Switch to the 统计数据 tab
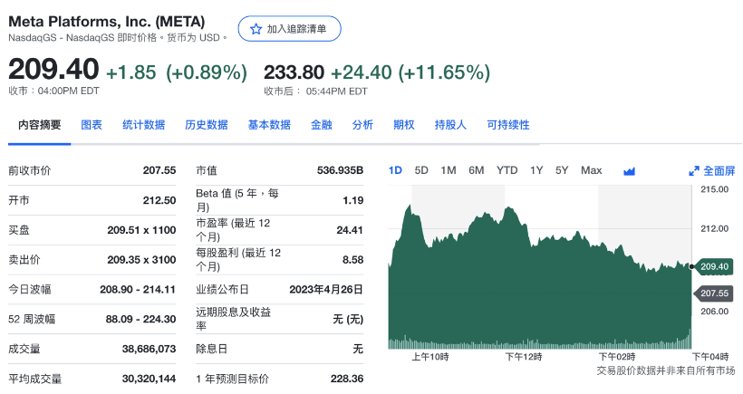The width and height of the screenshot is (743, 394). [x=143, y=125]
